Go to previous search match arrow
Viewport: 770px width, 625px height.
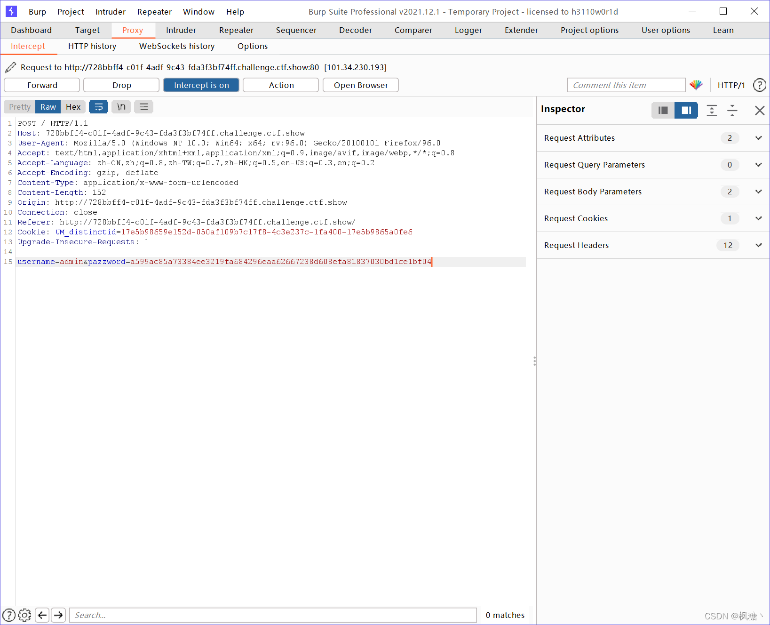pos(42,615)
